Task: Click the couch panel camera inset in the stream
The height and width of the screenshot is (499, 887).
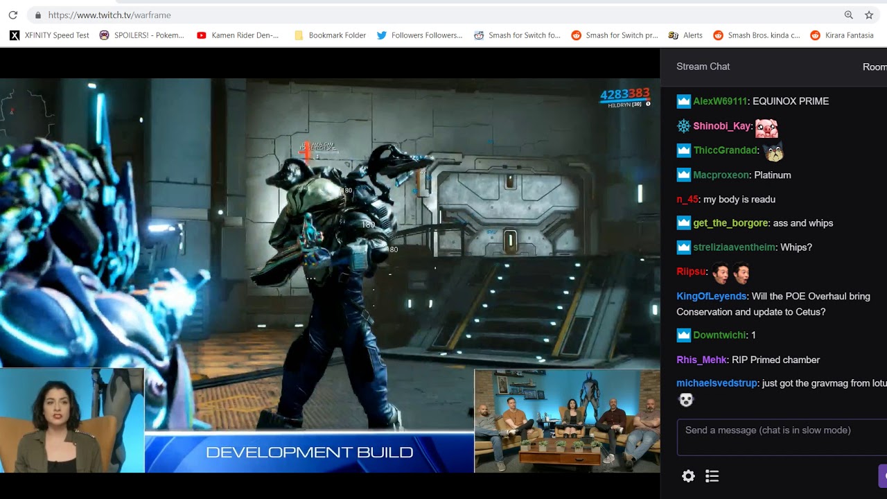Action: 567,421
